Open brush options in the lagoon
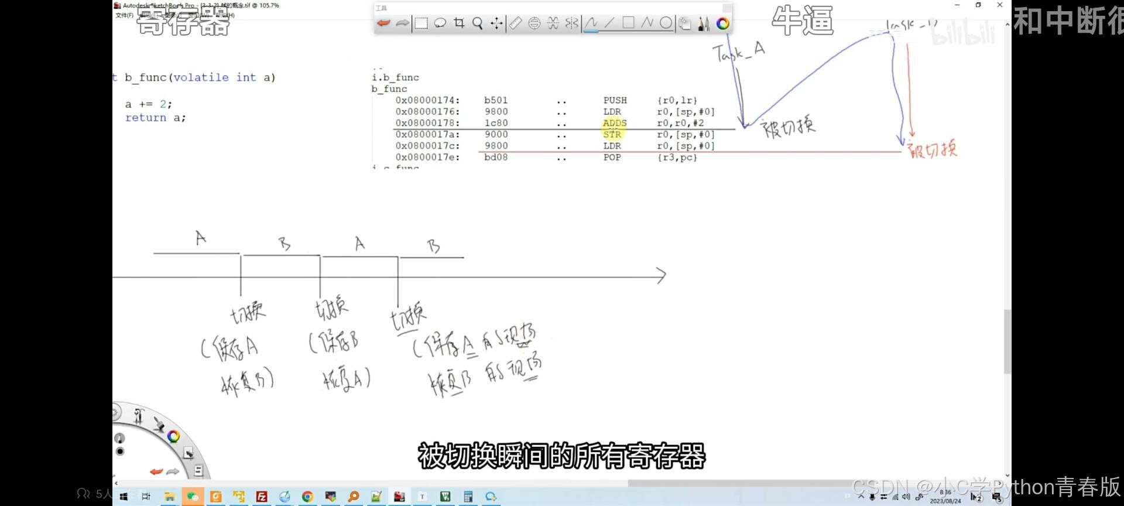1124x506 pixels. (138, 416)
